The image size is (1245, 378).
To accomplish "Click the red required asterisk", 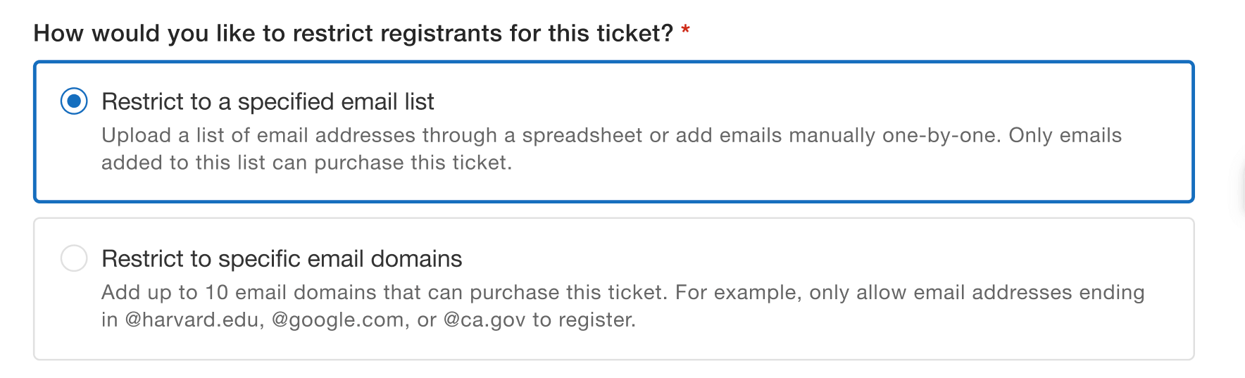I will [685, 31].
